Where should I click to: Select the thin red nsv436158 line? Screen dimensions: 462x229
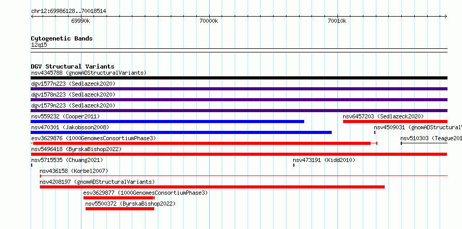click(x=243, y=176)
